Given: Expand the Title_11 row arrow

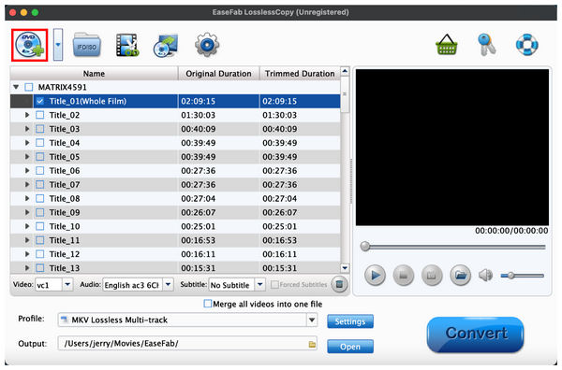Looking at the screenshot, I should click(27, 240).
